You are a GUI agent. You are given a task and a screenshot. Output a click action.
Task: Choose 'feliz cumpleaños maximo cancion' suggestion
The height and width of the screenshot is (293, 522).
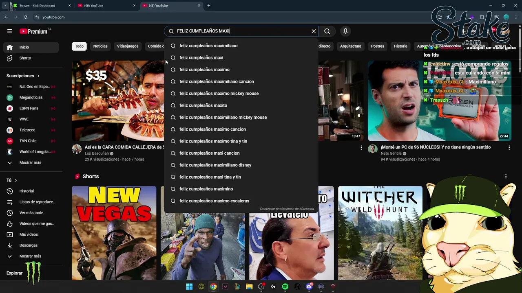(241, 129)
